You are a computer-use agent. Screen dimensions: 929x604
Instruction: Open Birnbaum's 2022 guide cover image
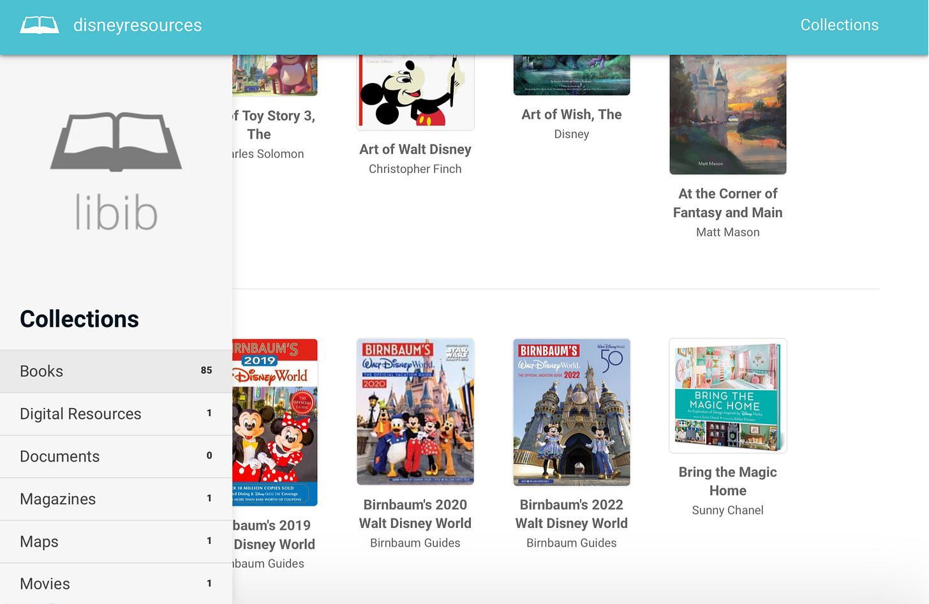click(x=572, y=412)
